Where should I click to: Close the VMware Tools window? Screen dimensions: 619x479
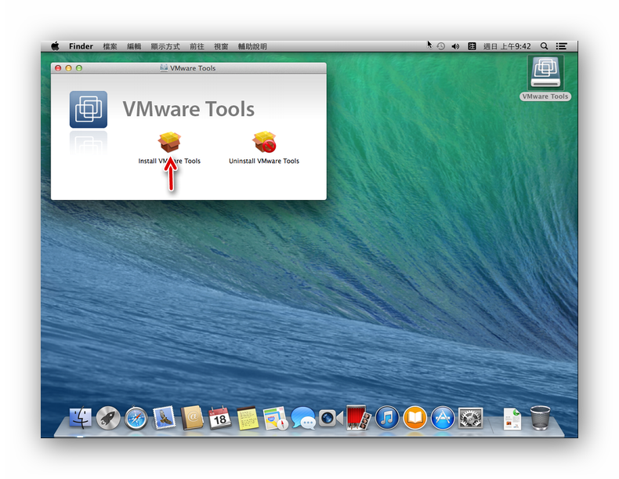(58, 68)
